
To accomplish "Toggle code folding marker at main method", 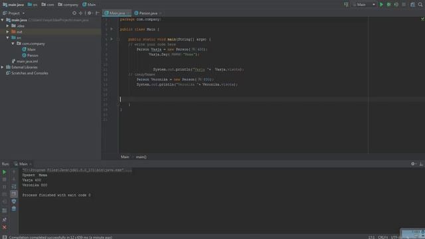I will click(x=118, y=39).
